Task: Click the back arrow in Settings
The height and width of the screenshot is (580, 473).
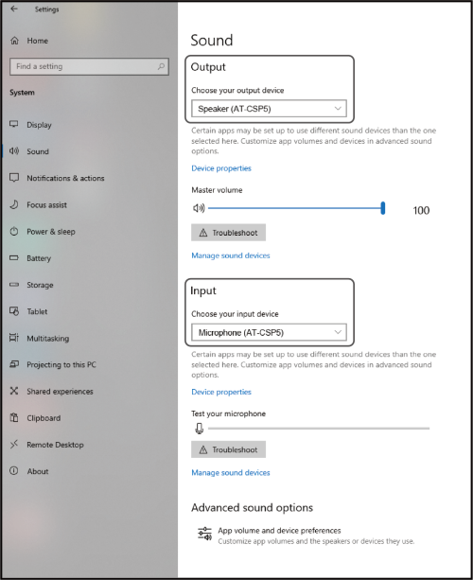Action: coord(14,9)
